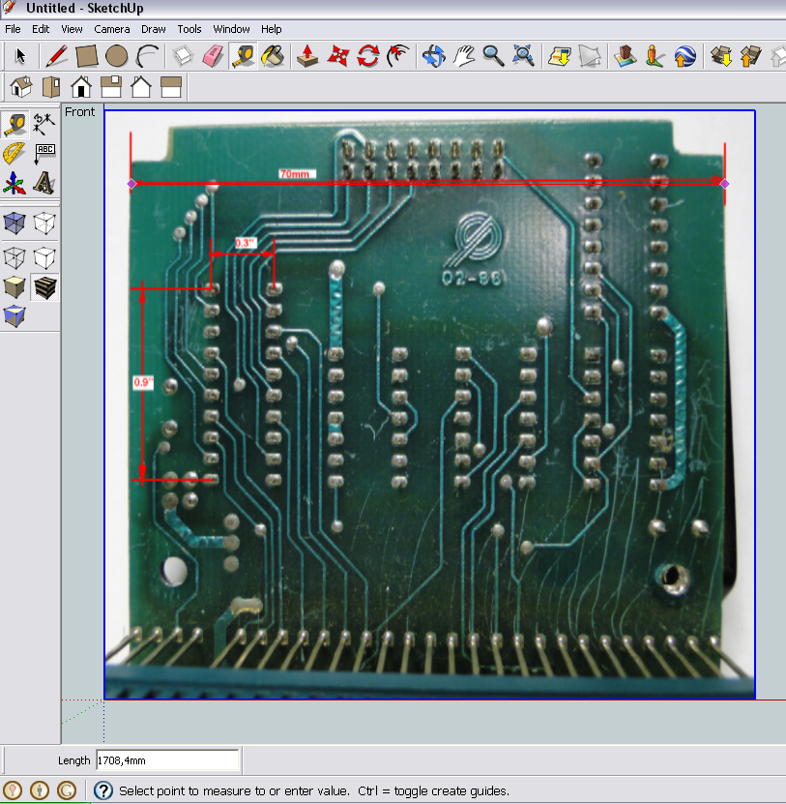Activate the Push/Pull tool

[x=307, y=55]
